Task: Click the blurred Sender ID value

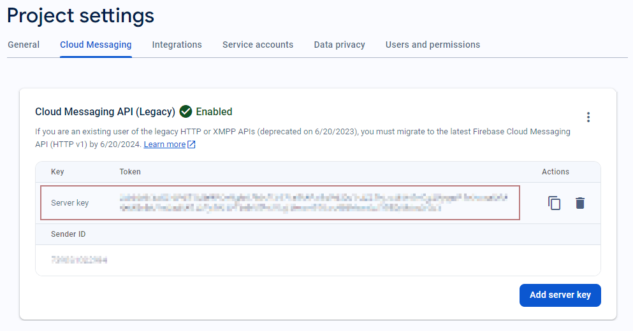Action: point(79,260)
